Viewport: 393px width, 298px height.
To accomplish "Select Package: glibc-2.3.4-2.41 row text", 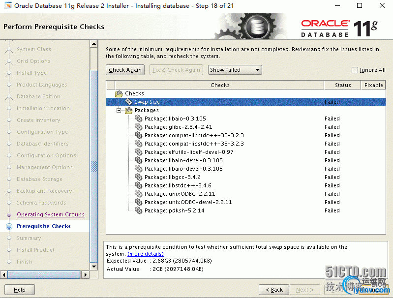I will pyautogui.click(x=178, y=127).
